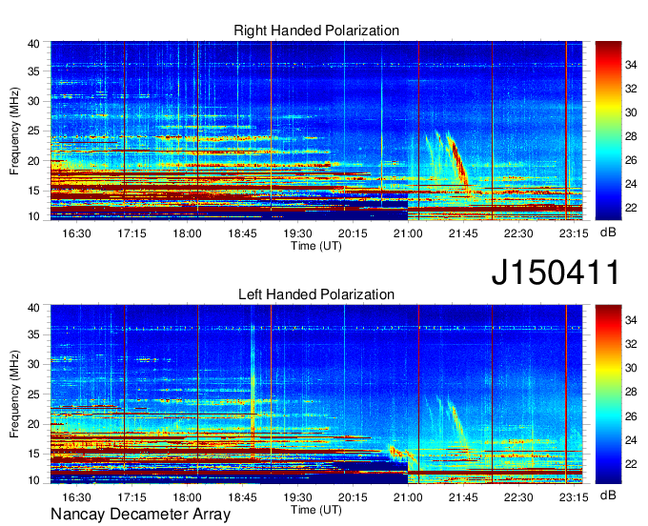
Task: Click the 21:45 tick under Right Handed plot
Action: pos(463,233)
